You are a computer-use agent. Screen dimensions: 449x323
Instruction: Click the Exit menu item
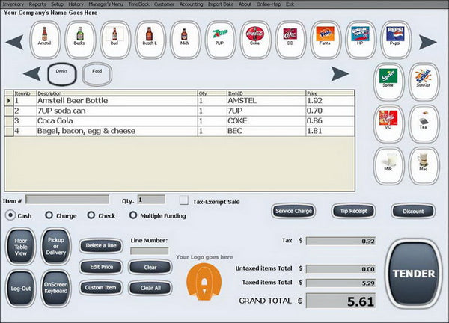[x=290, y=4]
